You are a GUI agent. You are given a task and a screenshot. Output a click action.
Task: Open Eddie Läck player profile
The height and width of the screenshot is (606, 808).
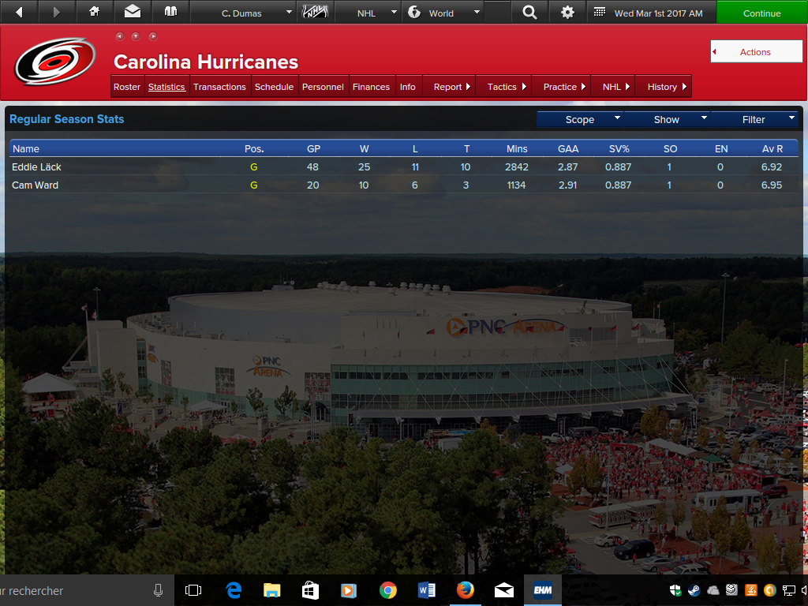click(x=36, y=167)
